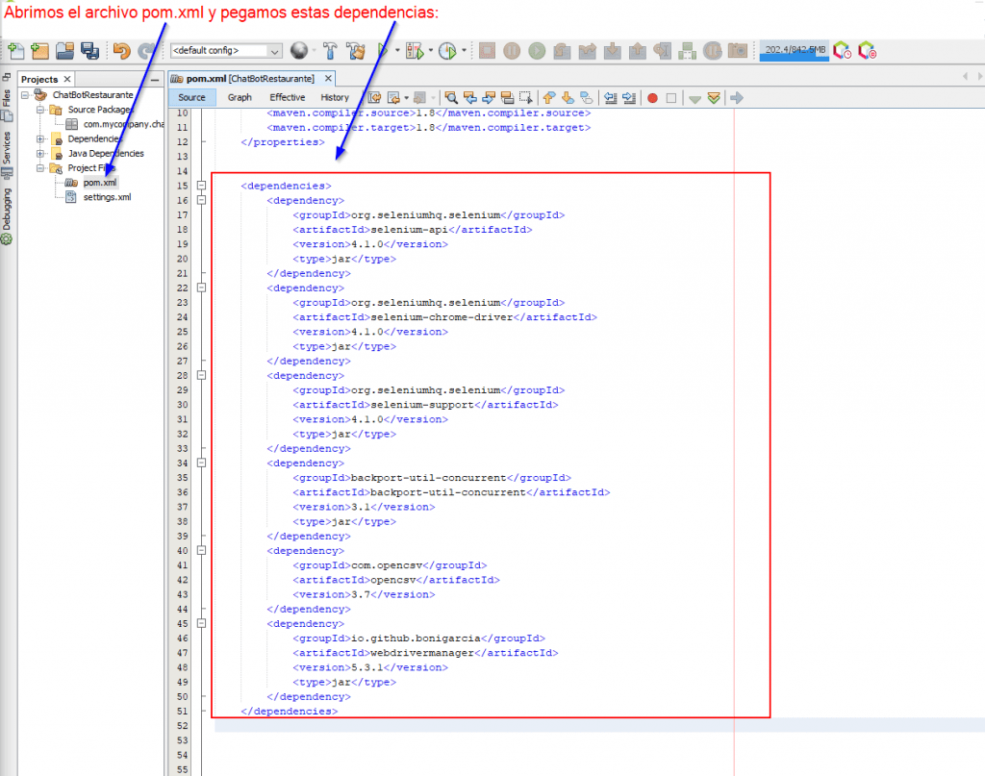Clean and Build Project icon
This screenshot has width=985, height=776.
[x=356, y=51]
